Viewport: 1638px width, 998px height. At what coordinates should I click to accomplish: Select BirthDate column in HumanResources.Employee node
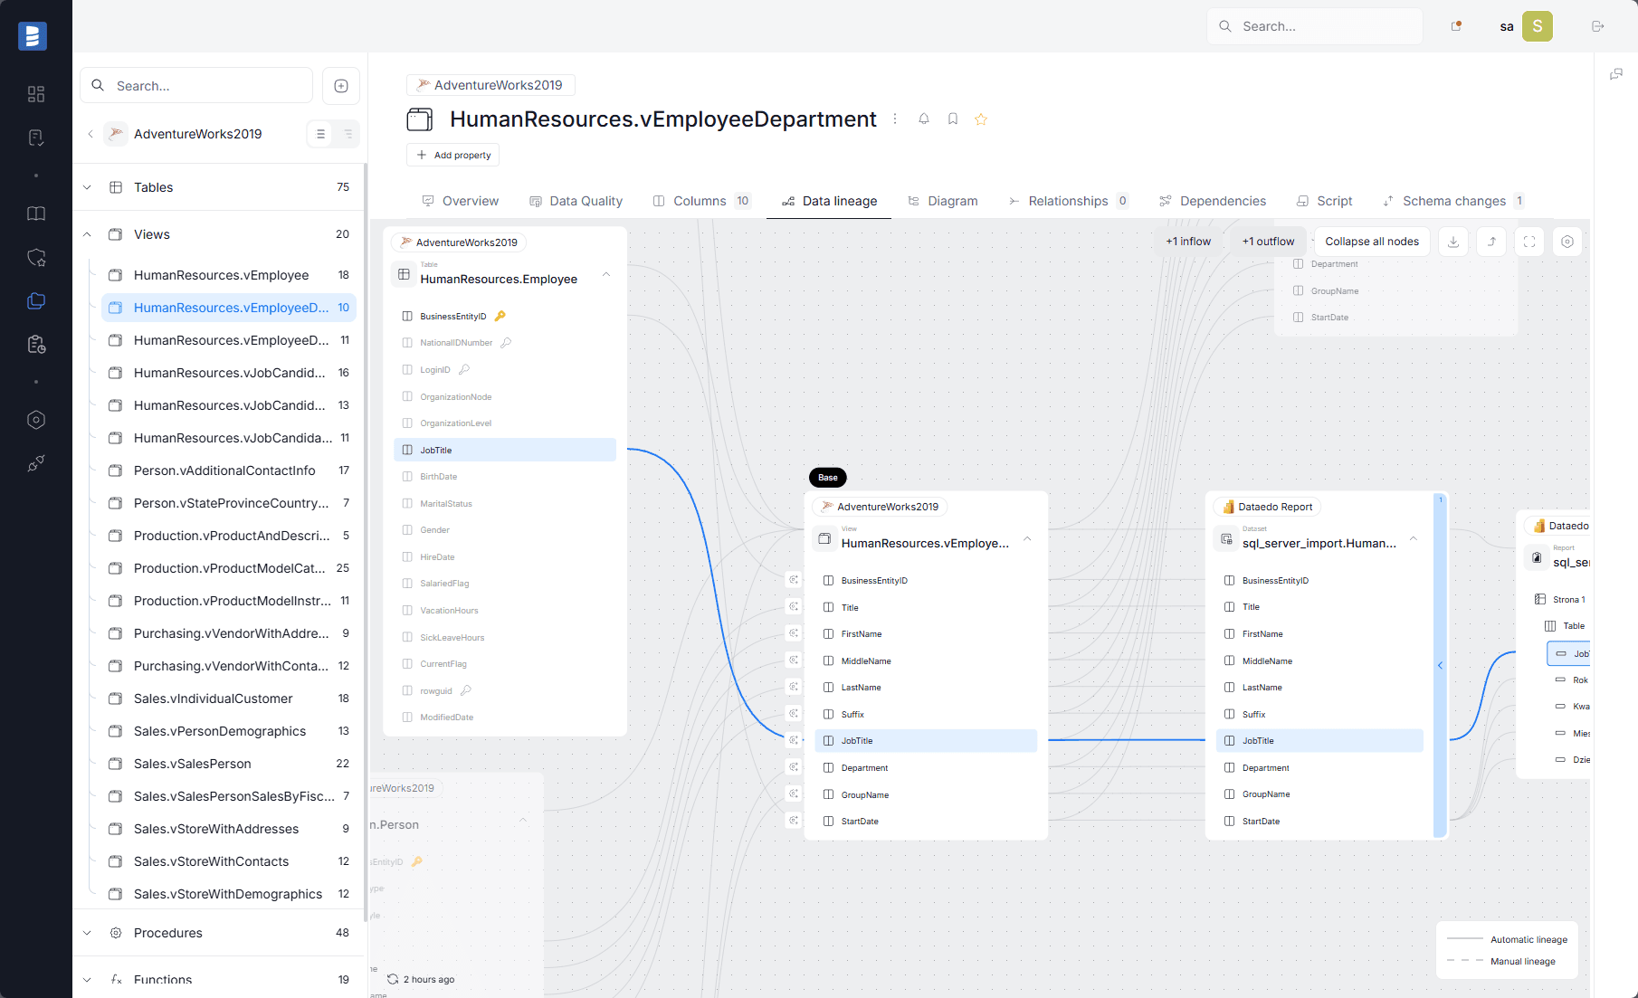point(505,477)
